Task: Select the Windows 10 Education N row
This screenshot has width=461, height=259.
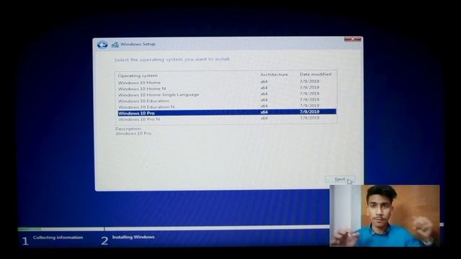Action: pos(227,106)
